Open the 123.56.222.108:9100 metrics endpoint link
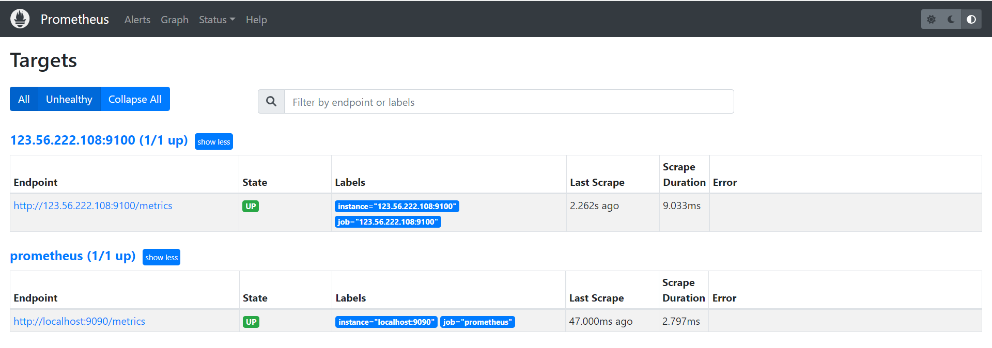Viewport: 992px width, 348px height. pyautogui.click(x=93, y=205)
